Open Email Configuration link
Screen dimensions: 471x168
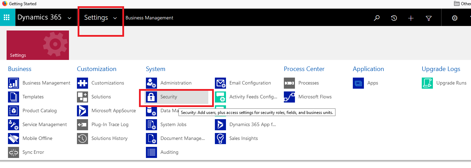tap(250, 83)
